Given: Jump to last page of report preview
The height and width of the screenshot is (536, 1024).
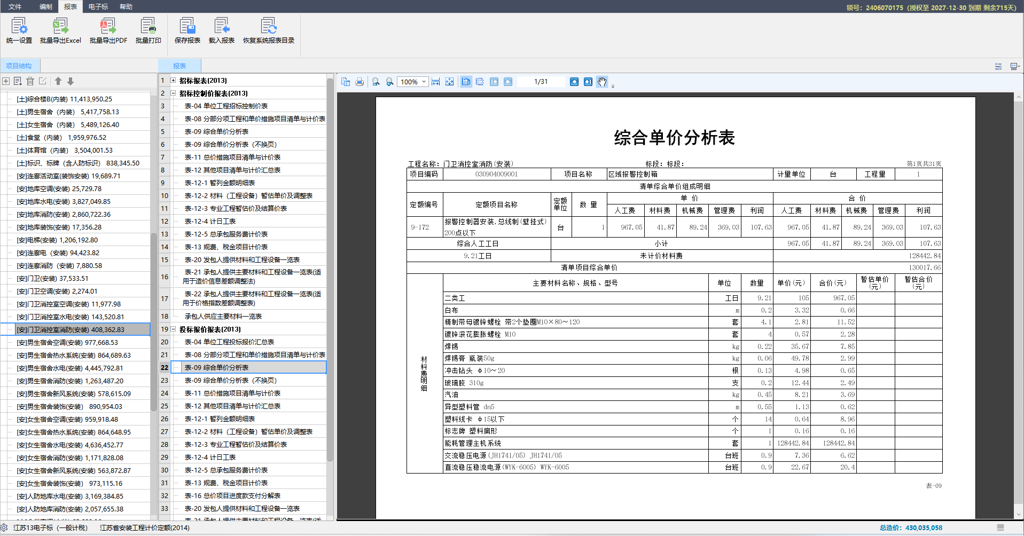Looking at the screenshot, I should tap(588, 82).
